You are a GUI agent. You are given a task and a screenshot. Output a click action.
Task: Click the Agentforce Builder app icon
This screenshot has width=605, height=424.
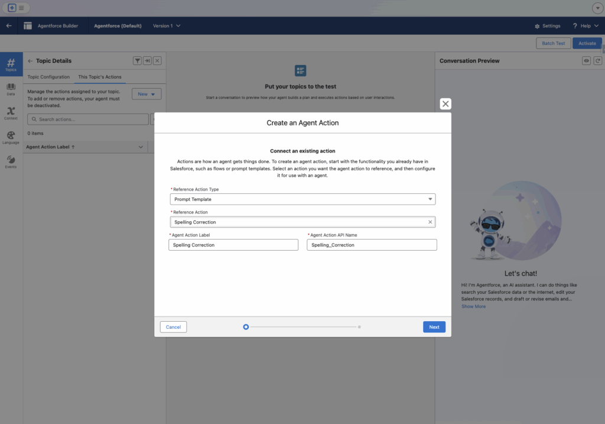pos(28,26)
